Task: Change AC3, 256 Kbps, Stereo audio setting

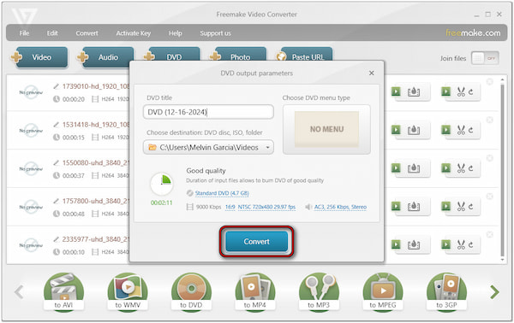Action: [340, 207]
